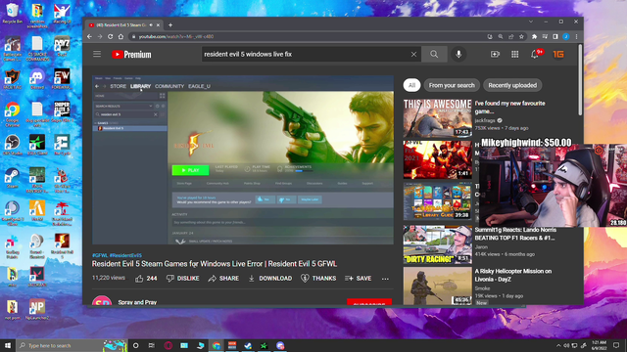Clear the YouTube search box text
627x352 pixels.
413,55
